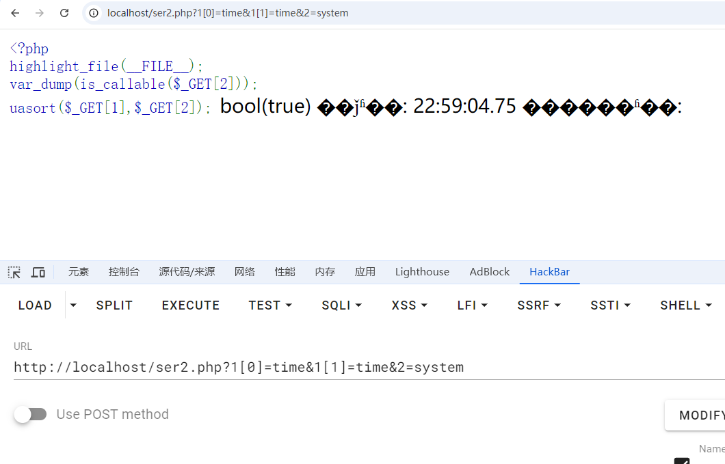Expand the XSS dropdown menu

click(x=409, y=305)
